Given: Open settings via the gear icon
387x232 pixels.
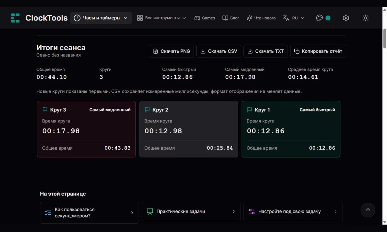Looking at the screenshot, I should pos(346,18).
